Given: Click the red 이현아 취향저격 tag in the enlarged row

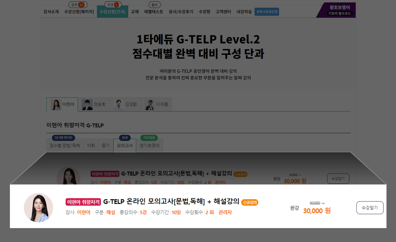Looking at the screenshot, I should (x=83, y=202).
